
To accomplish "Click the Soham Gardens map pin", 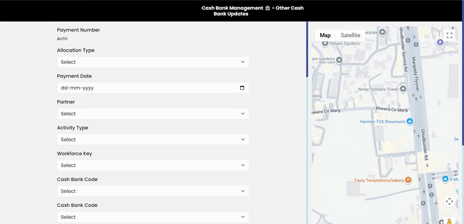I will [x=325, y=44].
